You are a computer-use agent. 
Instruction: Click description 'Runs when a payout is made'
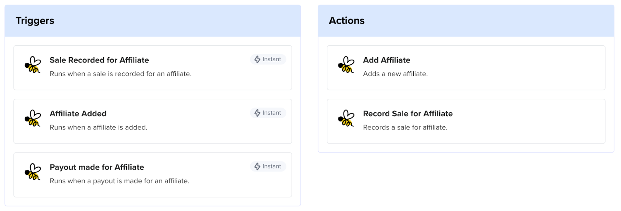(x=119, y=181)
